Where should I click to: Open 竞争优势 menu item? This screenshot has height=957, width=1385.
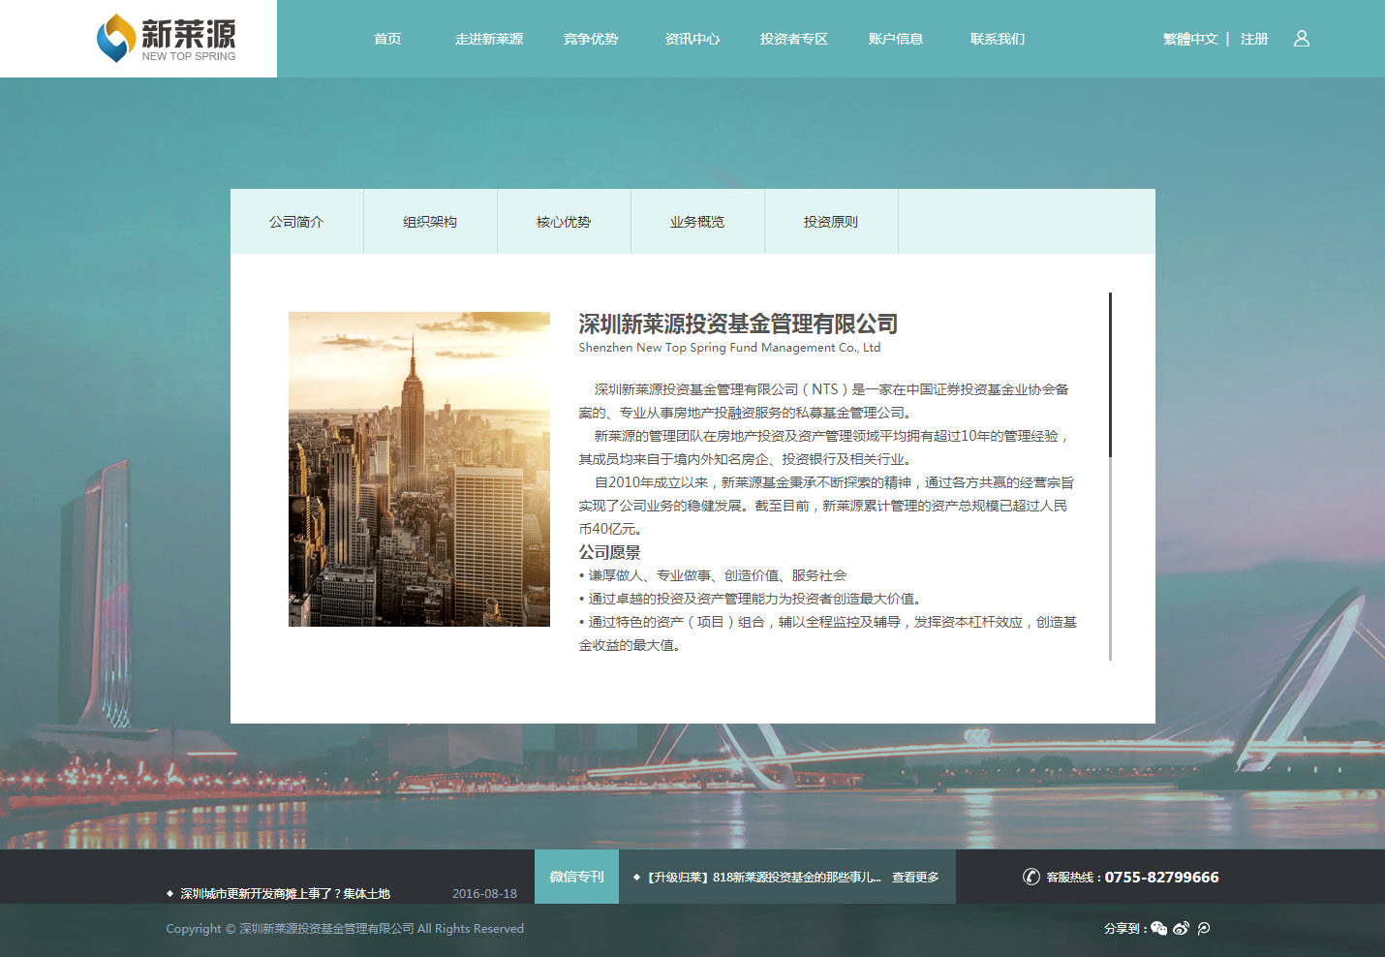(591, 39)
